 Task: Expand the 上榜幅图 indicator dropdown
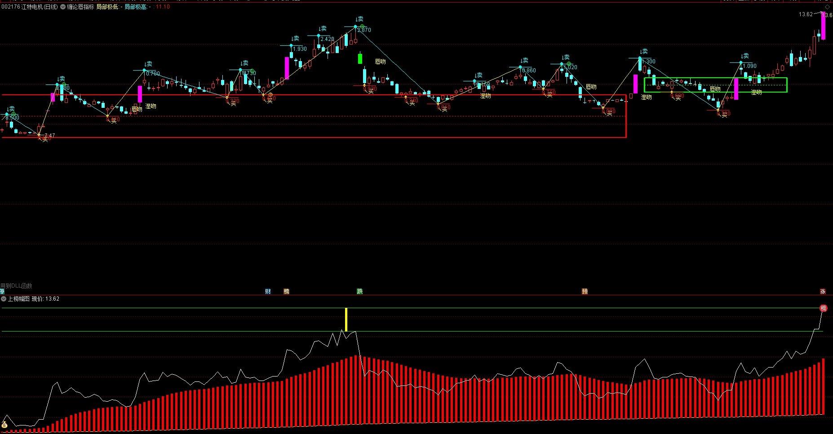click(x=4, y=299)
